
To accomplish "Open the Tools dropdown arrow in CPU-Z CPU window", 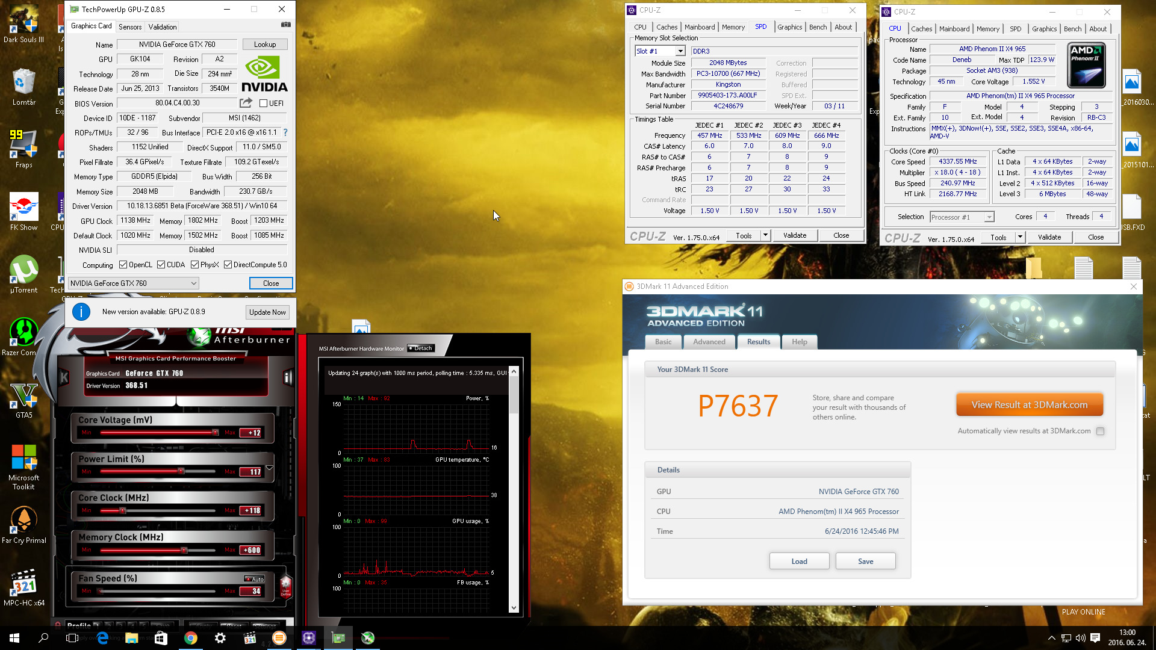I will (x=1020, y=237).
